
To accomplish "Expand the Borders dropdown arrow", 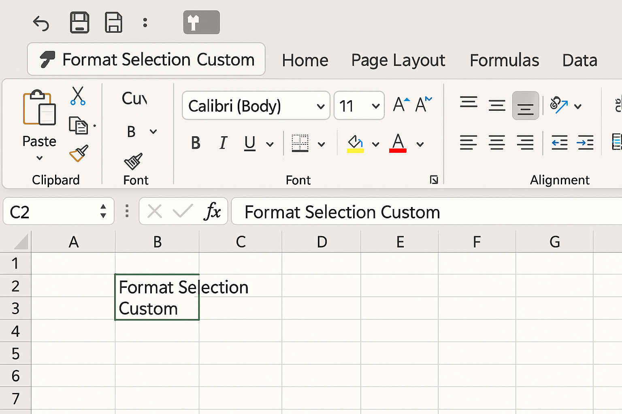I will (x=322, y=144).
